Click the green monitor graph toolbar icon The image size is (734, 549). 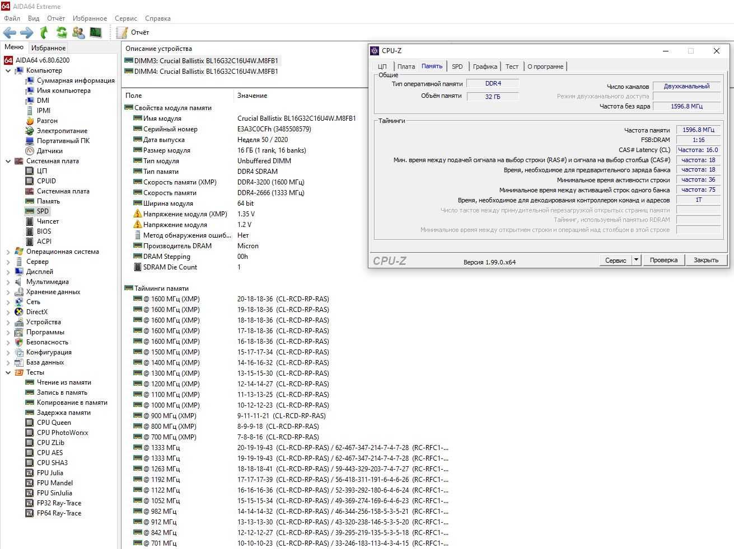pyautogui.click(x=96, y=32)
